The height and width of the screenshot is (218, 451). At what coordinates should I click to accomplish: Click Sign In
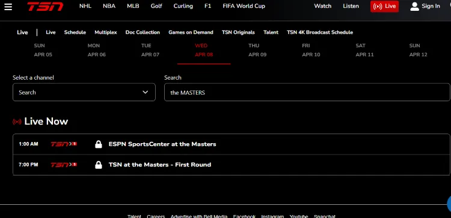pos(431,6)
